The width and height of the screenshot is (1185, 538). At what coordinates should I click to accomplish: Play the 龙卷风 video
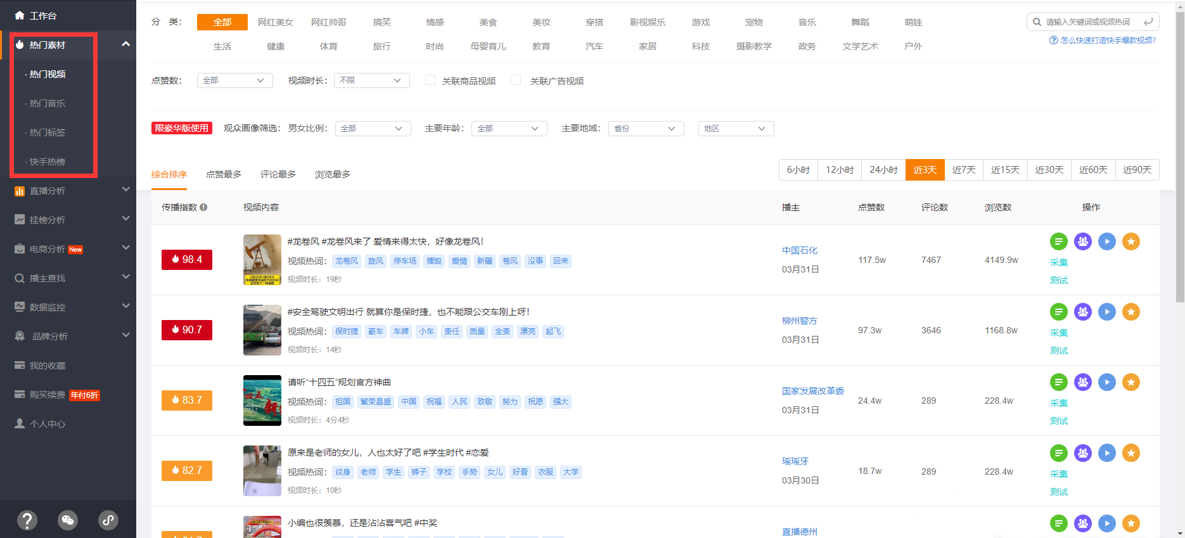click(x=1107, y=241)
